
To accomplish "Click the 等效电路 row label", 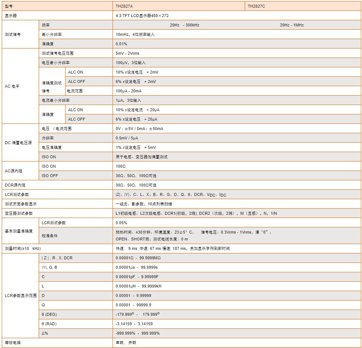I will coord(13,343).
